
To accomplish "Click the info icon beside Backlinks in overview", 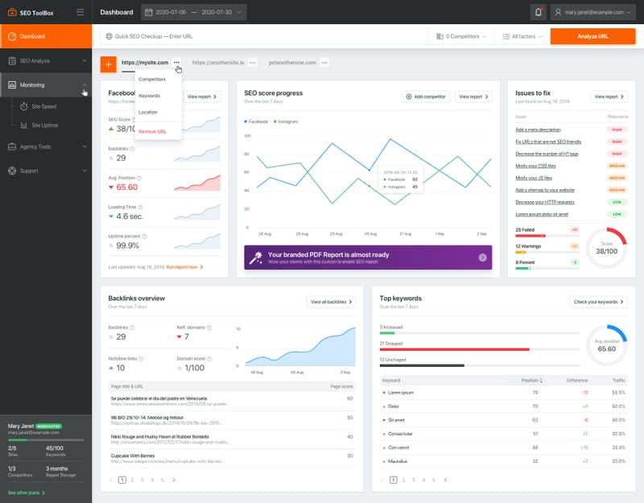I will [x=130, y=328].
